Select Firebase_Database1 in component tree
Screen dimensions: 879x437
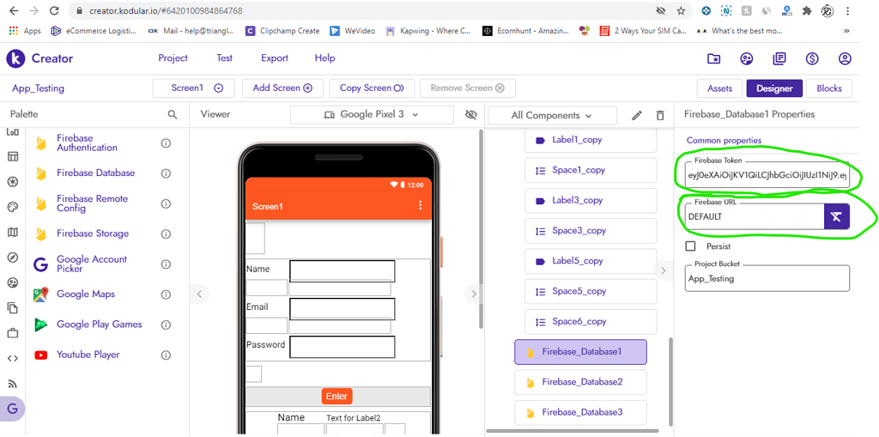[x=580, y=352]
